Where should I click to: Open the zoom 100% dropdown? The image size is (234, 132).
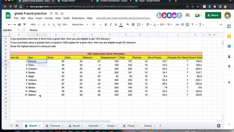[35, 25]
